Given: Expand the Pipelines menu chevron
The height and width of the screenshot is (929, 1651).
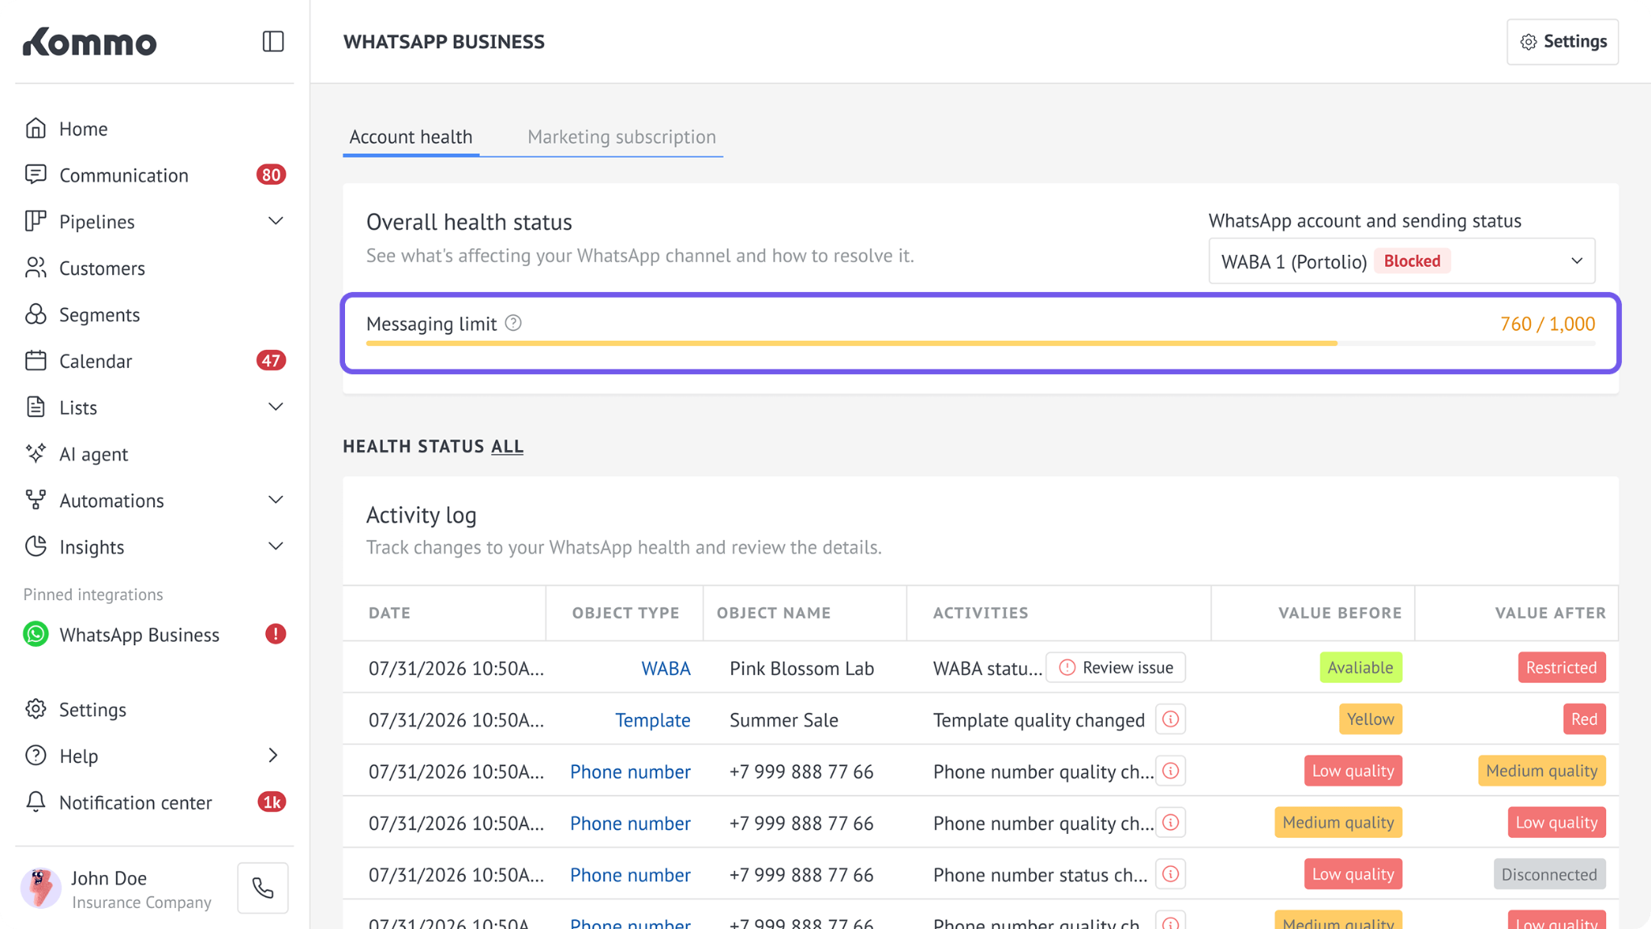Looking at the screenshot, I should (x=276, y=221).
